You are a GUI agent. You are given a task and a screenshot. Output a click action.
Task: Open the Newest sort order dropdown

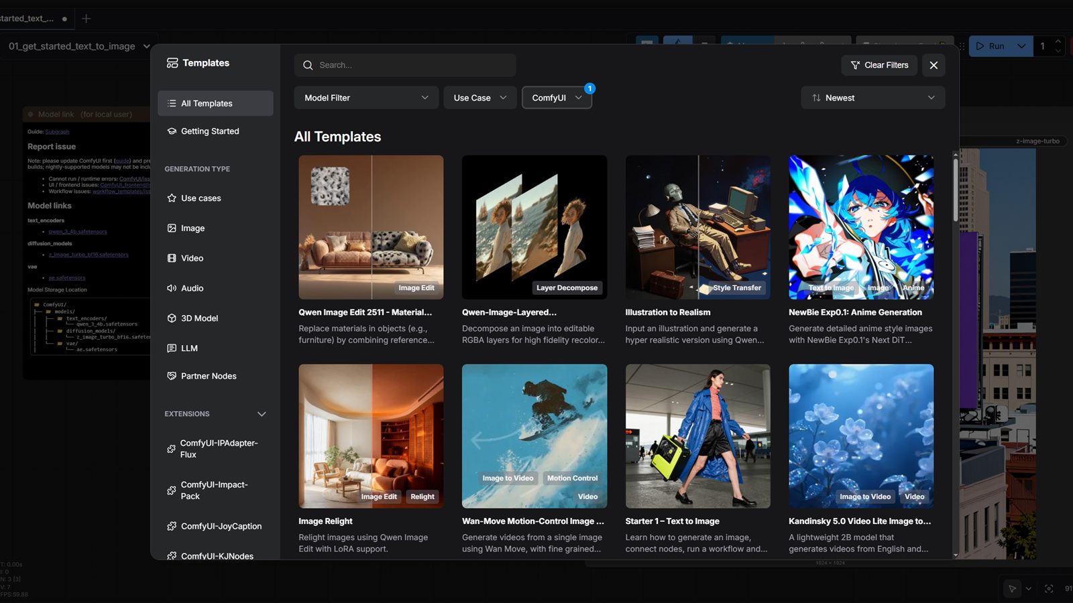(x=872, y=97)
